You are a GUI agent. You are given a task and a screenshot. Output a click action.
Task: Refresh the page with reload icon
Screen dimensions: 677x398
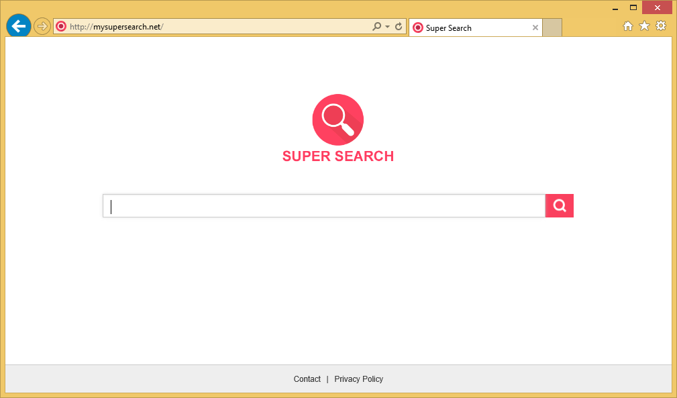pos(399,27)
